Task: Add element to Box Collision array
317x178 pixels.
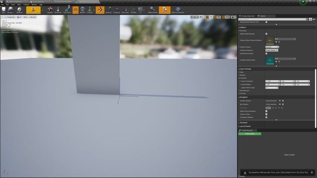Action: [280, 104]
